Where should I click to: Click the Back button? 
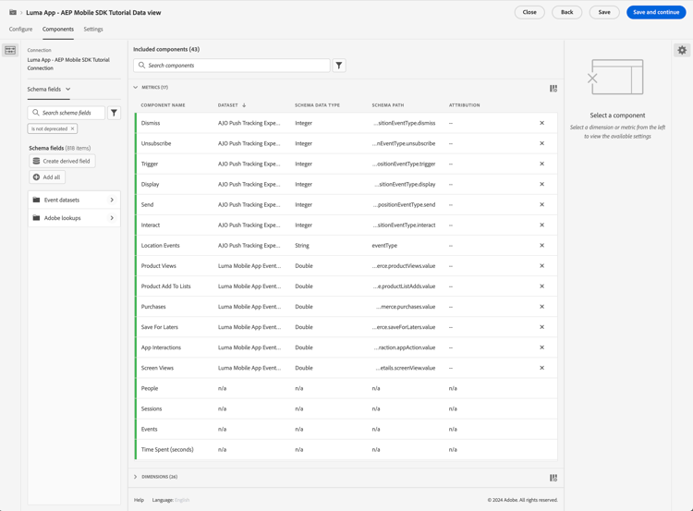567,12
